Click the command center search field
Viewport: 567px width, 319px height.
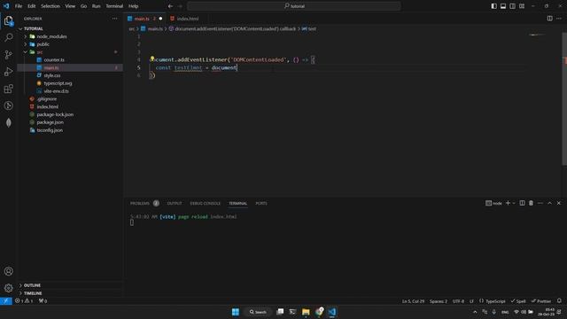point(294,6)
